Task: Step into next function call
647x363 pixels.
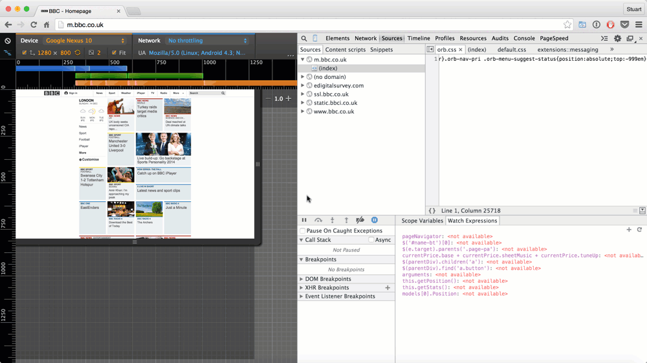Action: [332, 220]
